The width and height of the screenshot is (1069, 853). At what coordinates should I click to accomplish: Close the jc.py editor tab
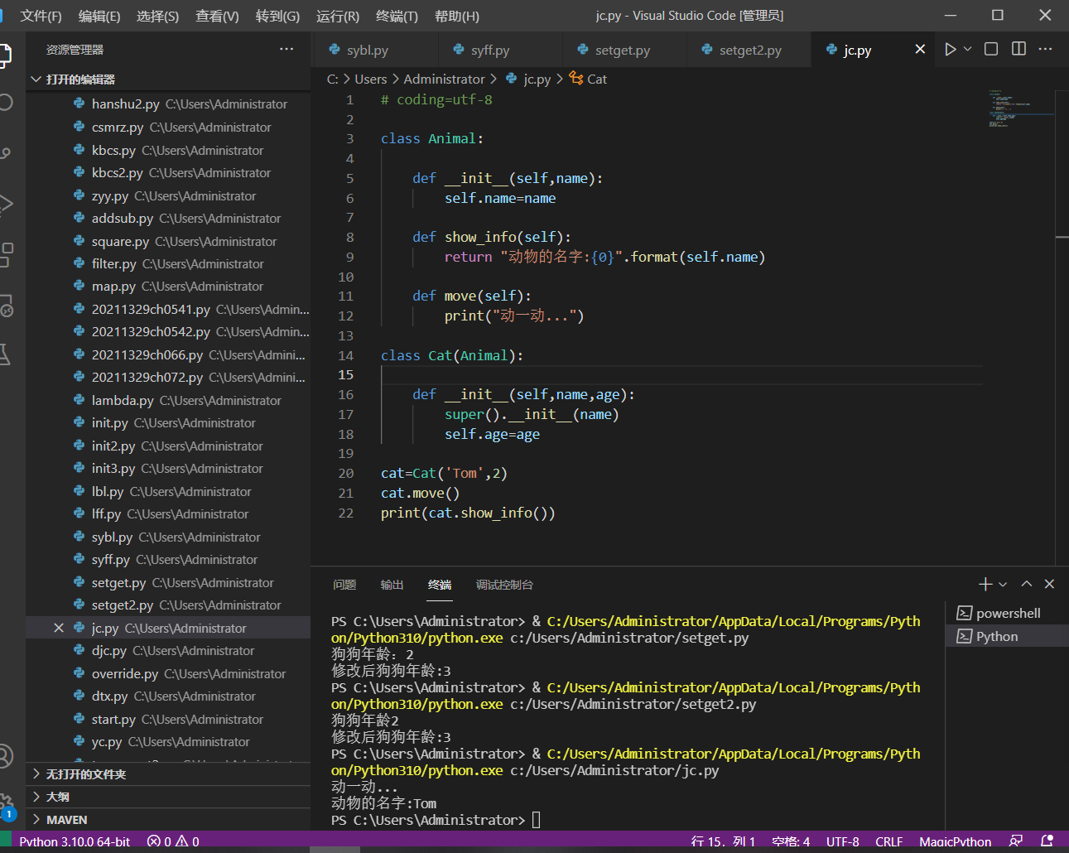[920, 50]
